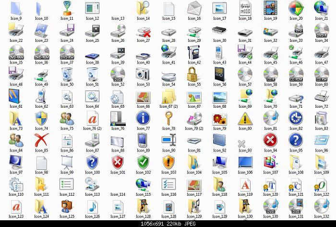Pick the floppy drive icon Icon_24
This screenshot has width=336, height=227.
67,30
